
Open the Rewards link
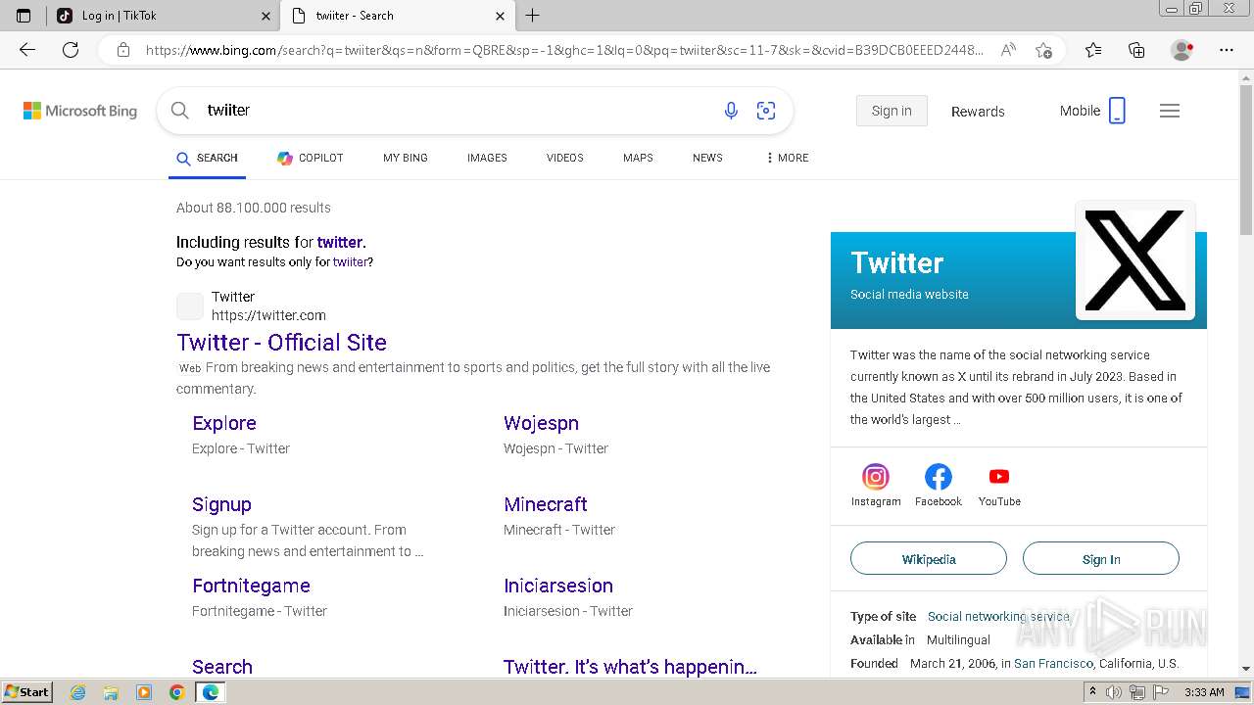pyautogui.click(x=978, y=112)
